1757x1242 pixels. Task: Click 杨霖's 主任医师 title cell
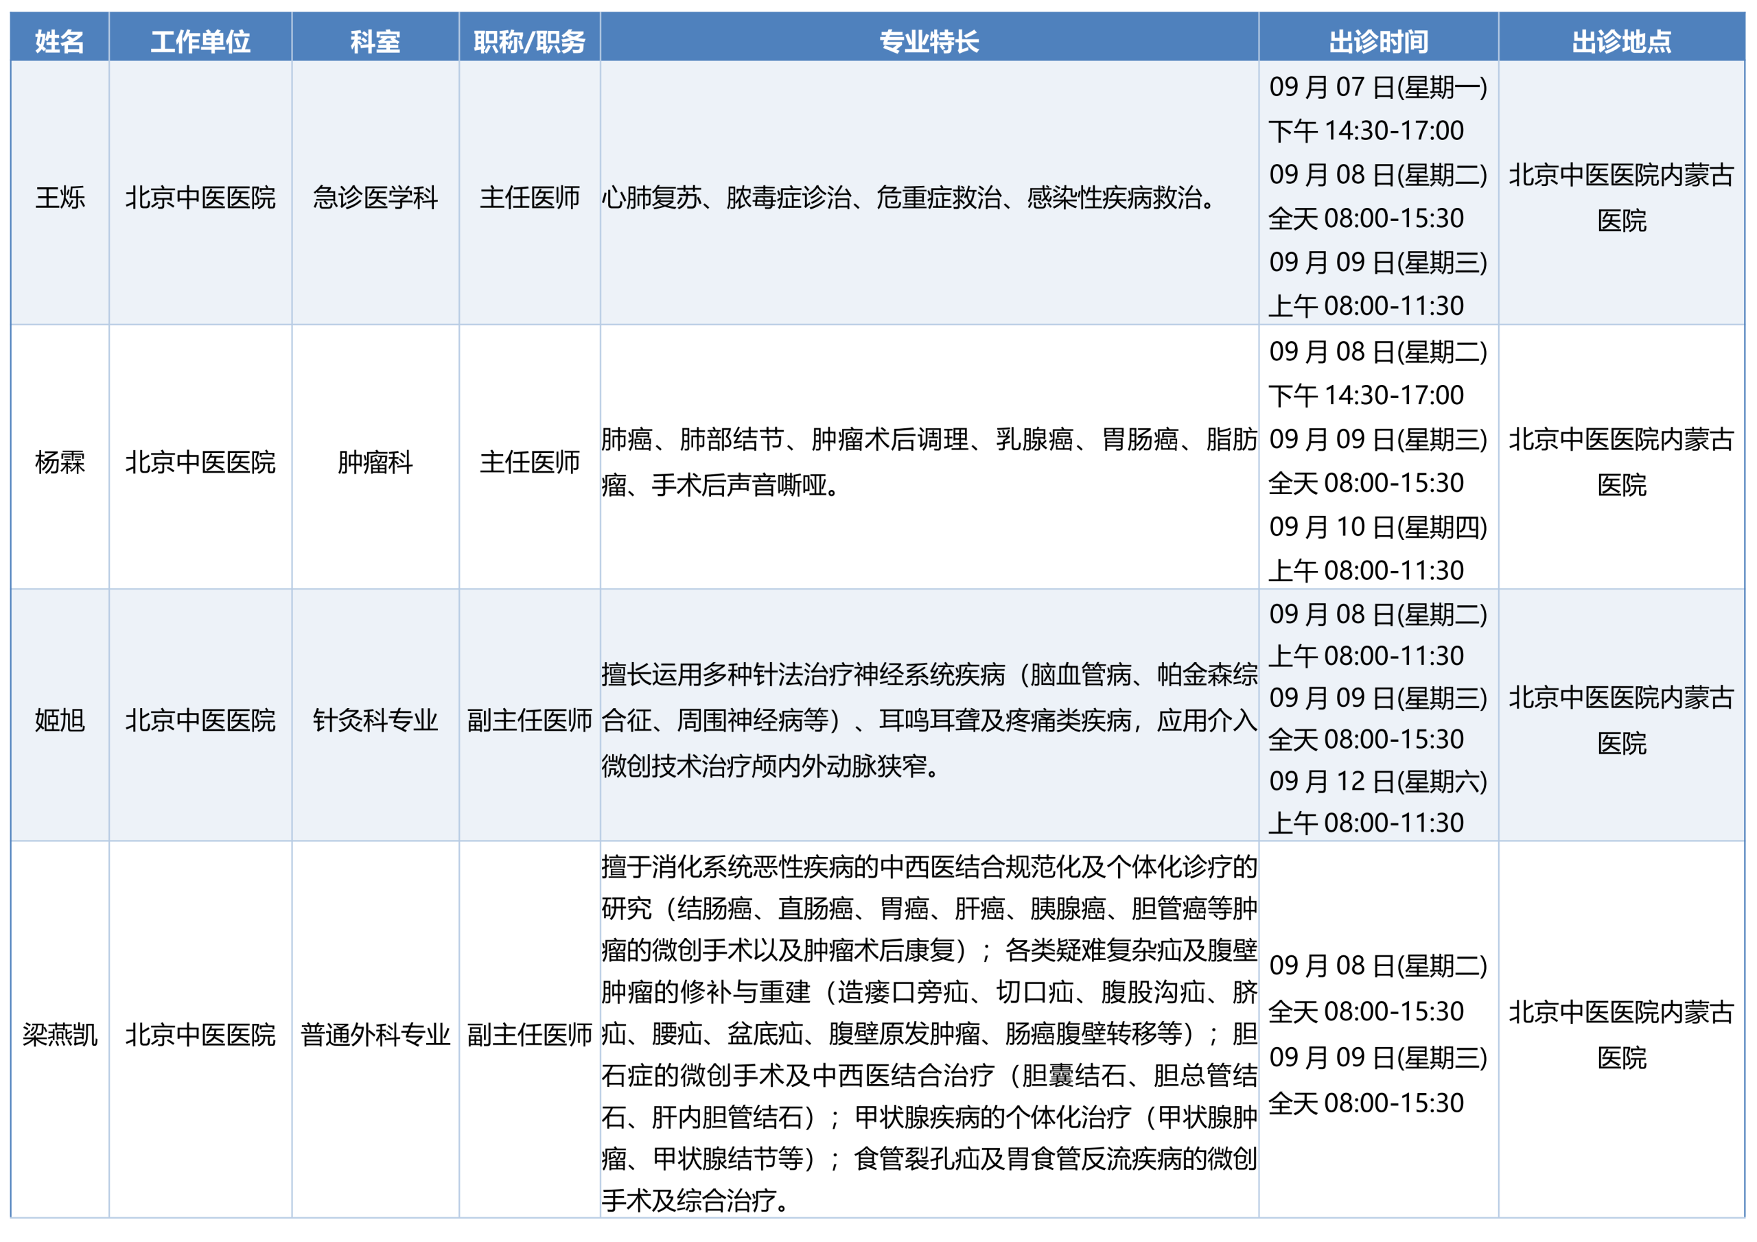tap(530, 461)
